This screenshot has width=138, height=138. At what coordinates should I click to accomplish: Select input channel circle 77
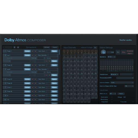tap(85, 80)
